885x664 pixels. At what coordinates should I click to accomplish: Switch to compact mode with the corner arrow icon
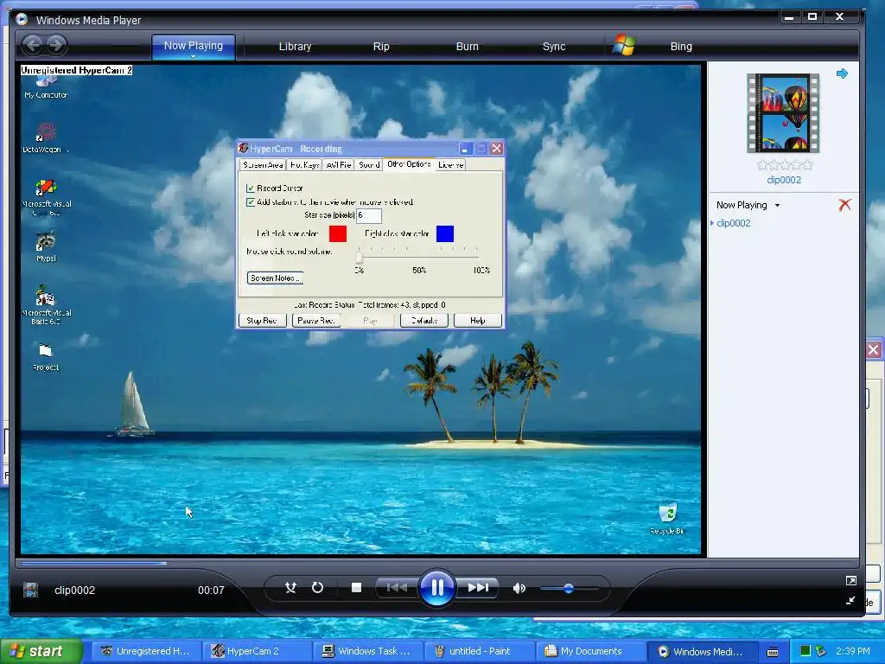(851, 601)
